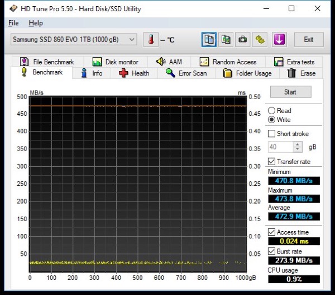Decrease short stroke size with down arrow
The height and width of the screenshot is (295, 335).
click(x=298, y=149)
